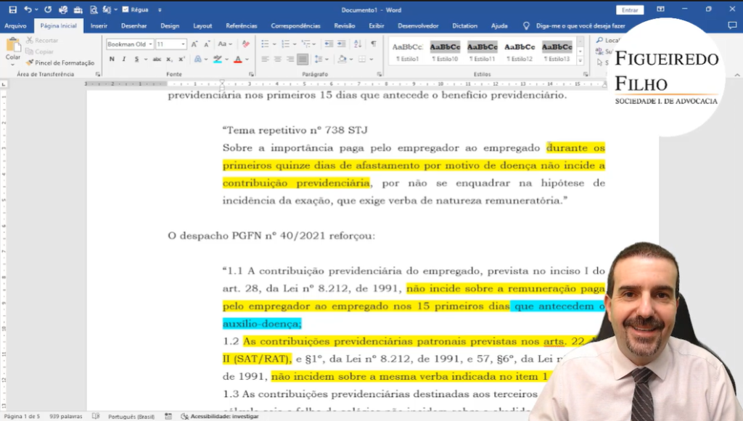Click the Entrar sign-in button
Image resolution: width=743 pixels, height=421 pixels.
click(x=629, y=9)
